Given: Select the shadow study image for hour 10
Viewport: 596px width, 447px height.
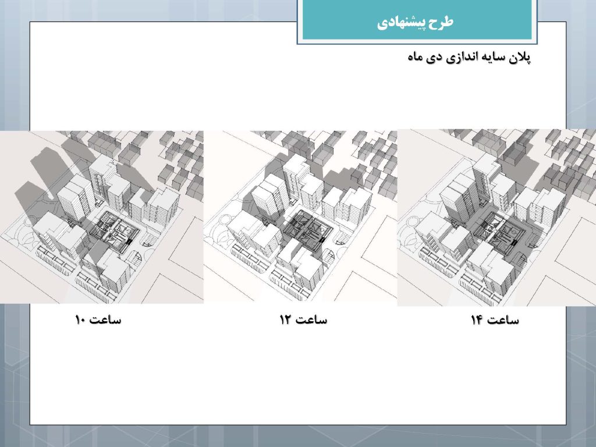Looking at the screenshot, I should [102, 217].
